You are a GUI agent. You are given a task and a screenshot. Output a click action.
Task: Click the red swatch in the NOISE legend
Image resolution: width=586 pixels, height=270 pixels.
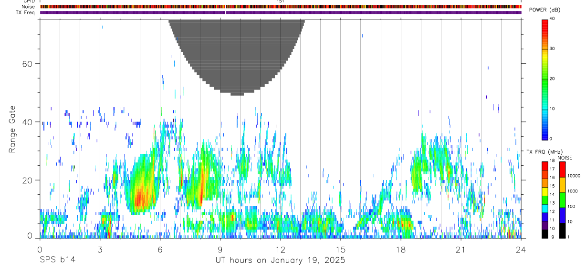tap(562, 170)
